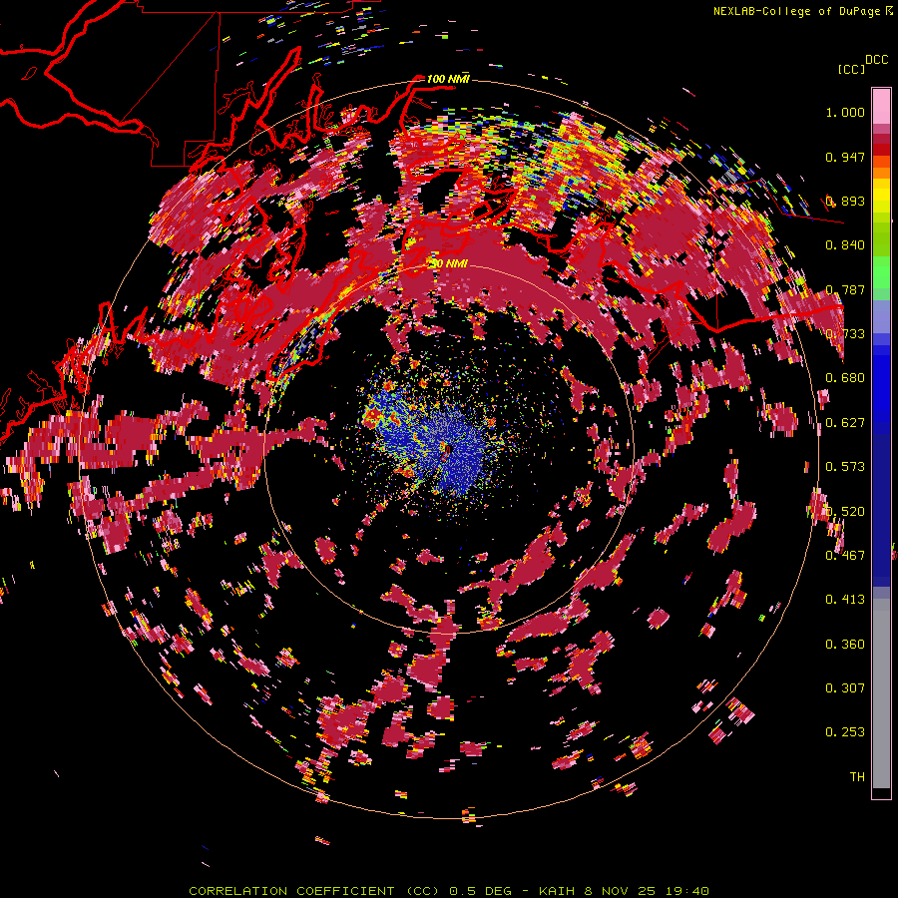Pick the light pink segment of color bar
Viewport: 898px width, 898px height.
tap(881, 106)
